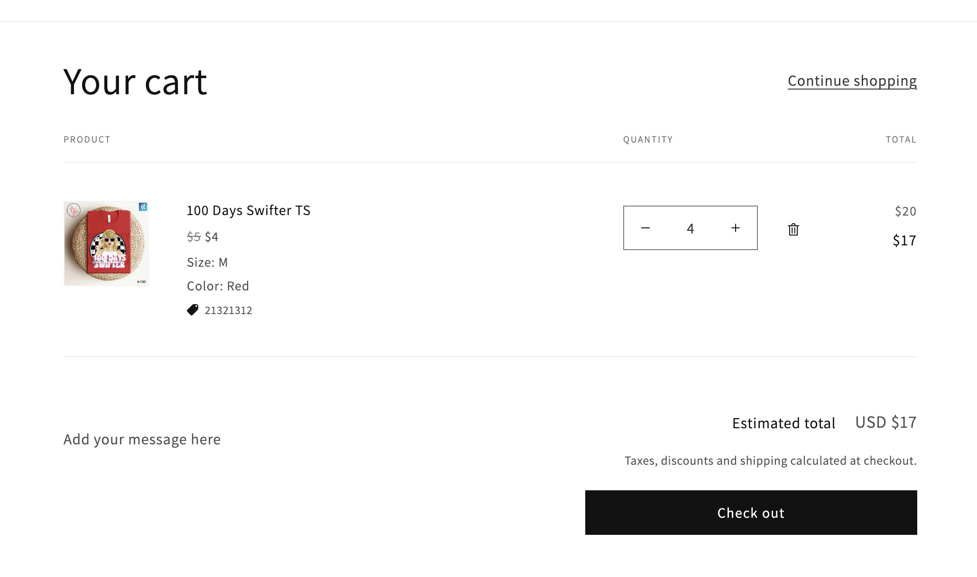This screenshot has height=577, width=977.
Task: Click the Size: M option text
Action: point(207,262)
